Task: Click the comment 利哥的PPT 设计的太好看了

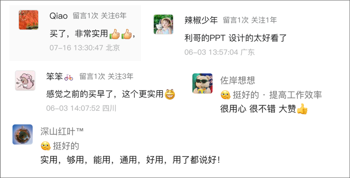Action: pyautogui.click(x=236, y=38)
